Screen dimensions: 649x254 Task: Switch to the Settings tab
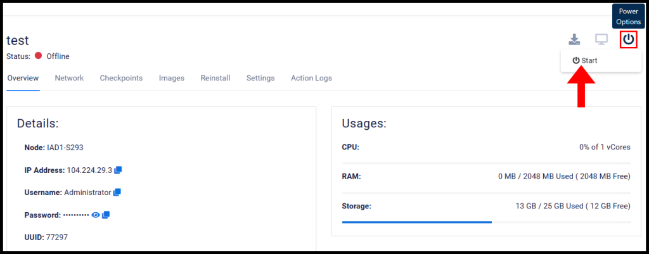coord(260,78)
